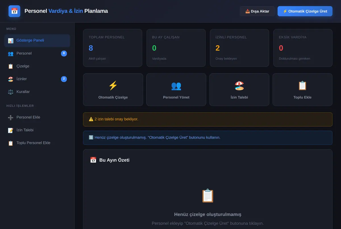Generate schedule with Otomatik Çizelge Üret
This screenshot has height=229, width=341.
[305, 11]
